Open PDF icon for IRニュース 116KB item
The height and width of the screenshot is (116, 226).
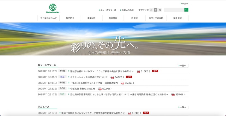tap(130, 113)
